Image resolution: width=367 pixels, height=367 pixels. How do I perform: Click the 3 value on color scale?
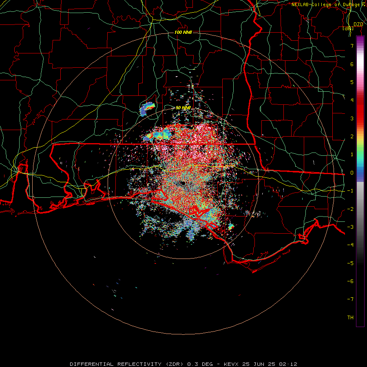pos(352,118)
